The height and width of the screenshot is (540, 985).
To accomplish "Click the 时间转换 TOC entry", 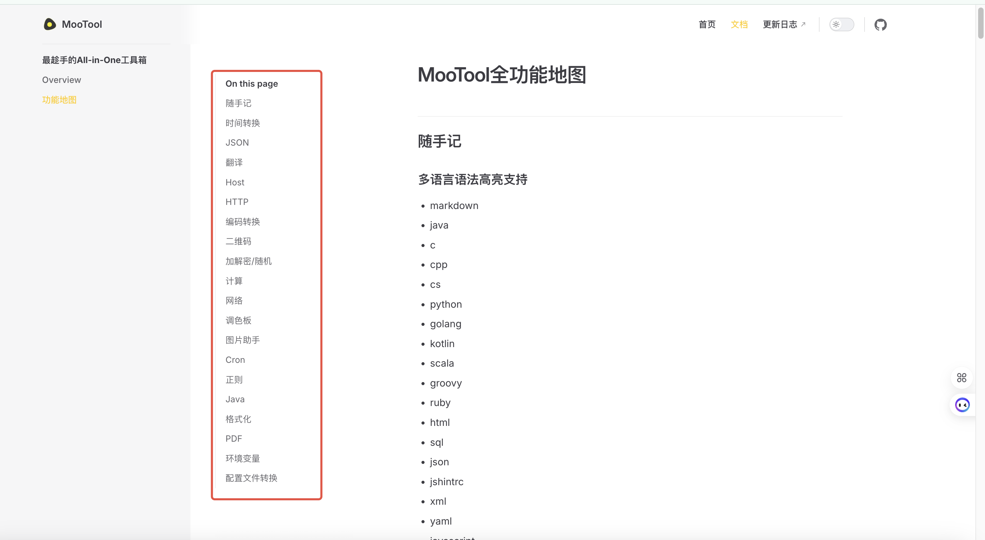I will pos(242,123).
